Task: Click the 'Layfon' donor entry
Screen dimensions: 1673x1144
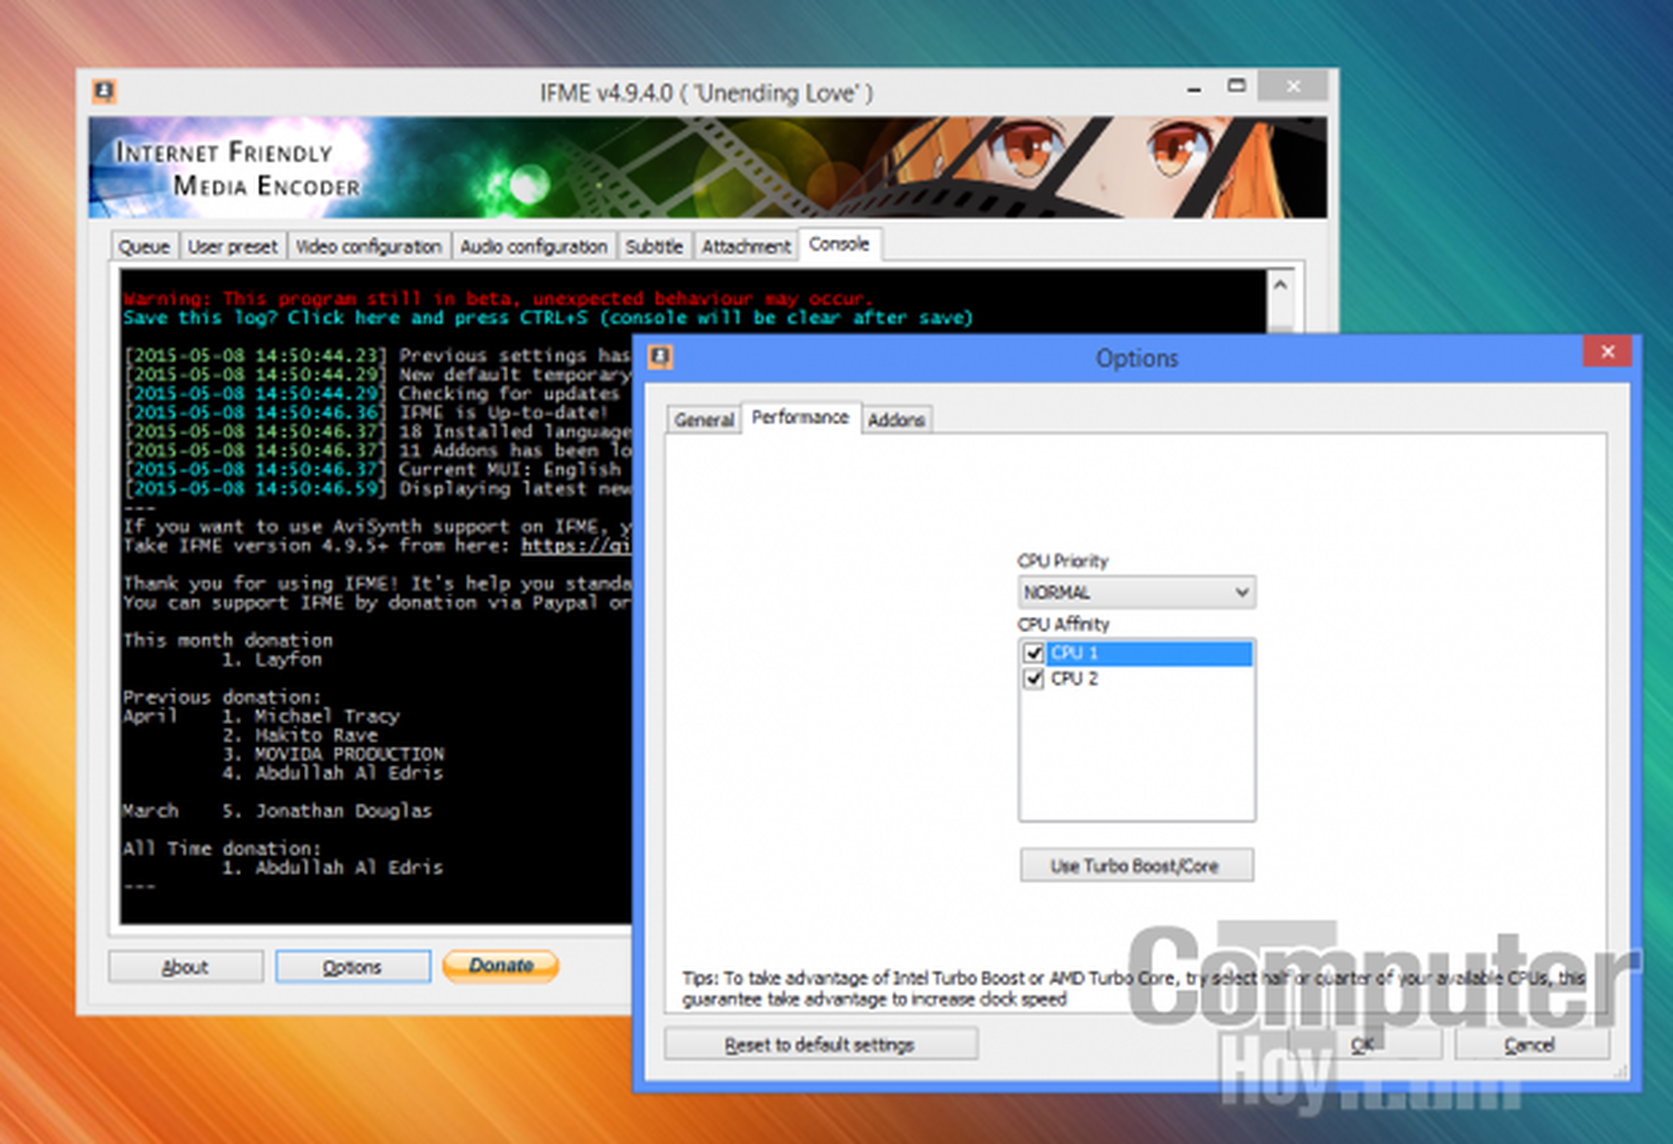Action: (288, 660)
